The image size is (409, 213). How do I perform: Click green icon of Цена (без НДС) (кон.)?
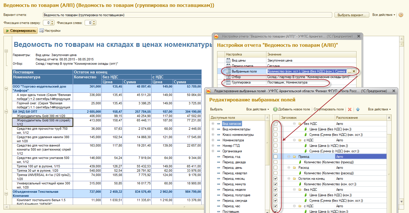point(306,195)
